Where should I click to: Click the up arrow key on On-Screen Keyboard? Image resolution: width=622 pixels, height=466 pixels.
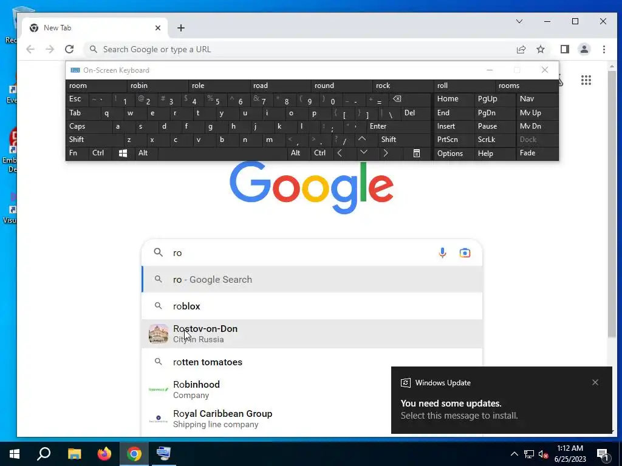362,140
